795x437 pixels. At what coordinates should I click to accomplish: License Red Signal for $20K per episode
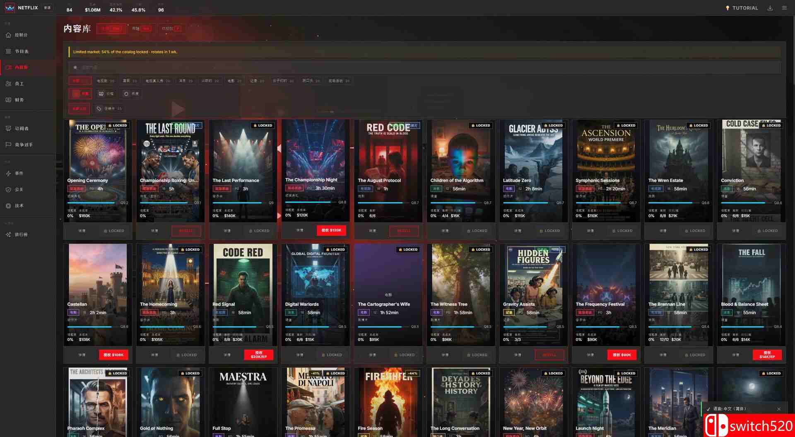pyautogui.click(x=259, y=355)
